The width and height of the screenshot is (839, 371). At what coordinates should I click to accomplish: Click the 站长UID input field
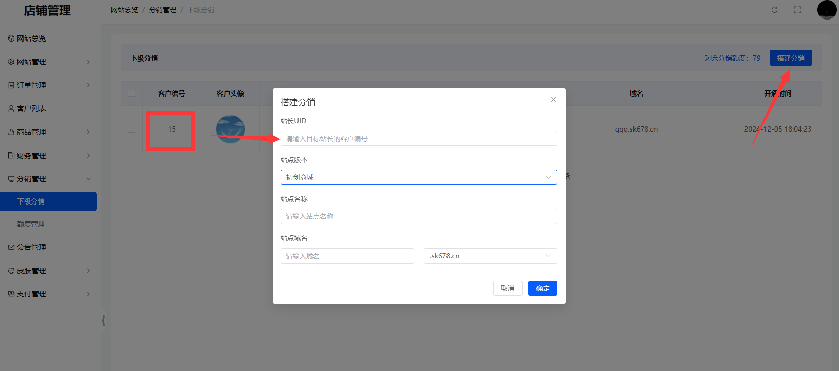coord(418,138)
